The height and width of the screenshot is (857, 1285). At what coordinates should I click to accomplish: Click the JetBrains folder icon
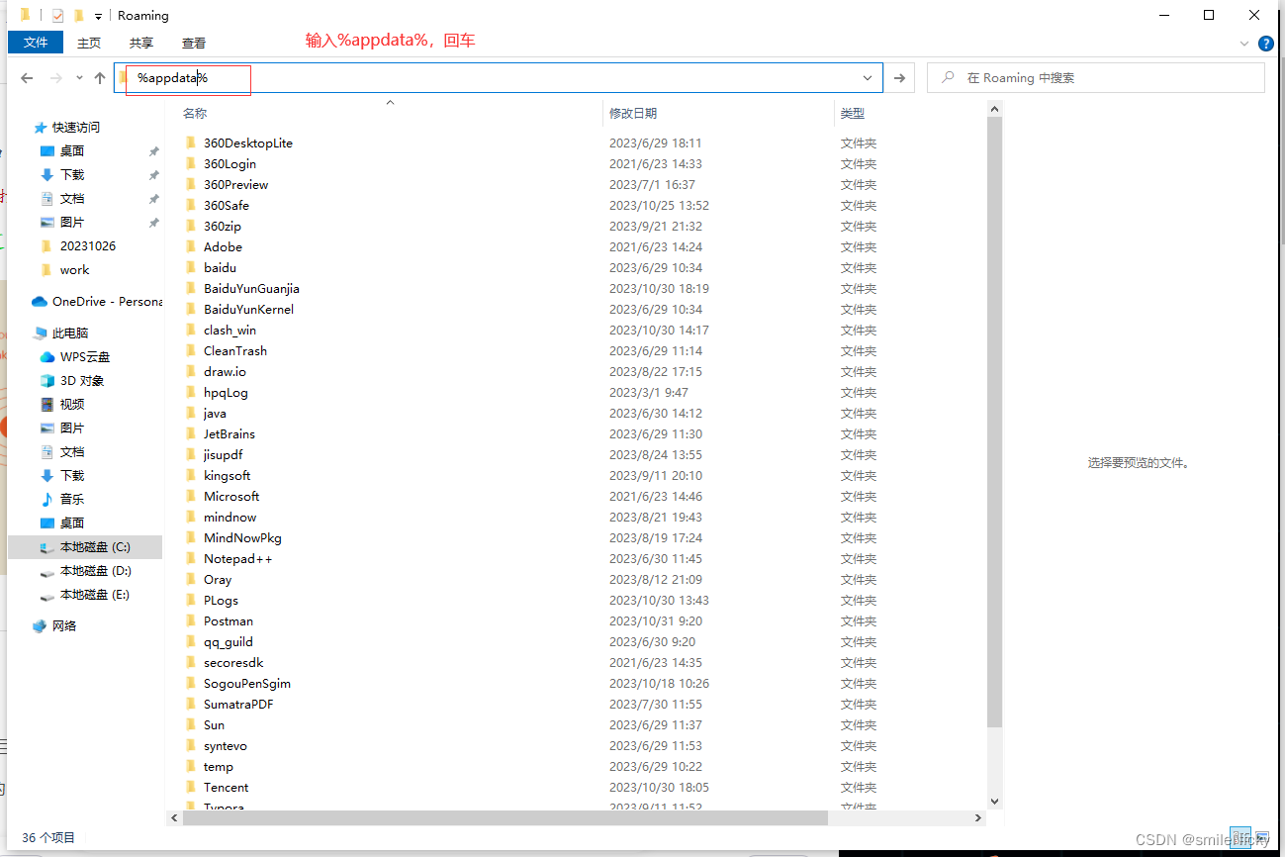(x=192, y=434)
